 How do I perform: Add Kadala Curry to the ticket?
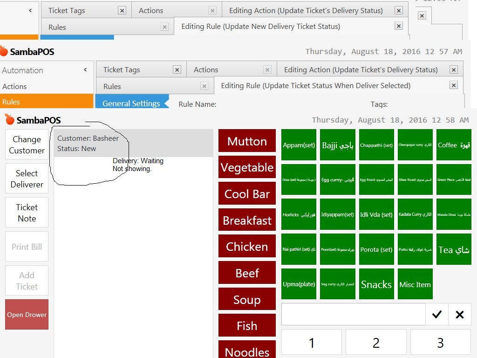pos(415,214)
